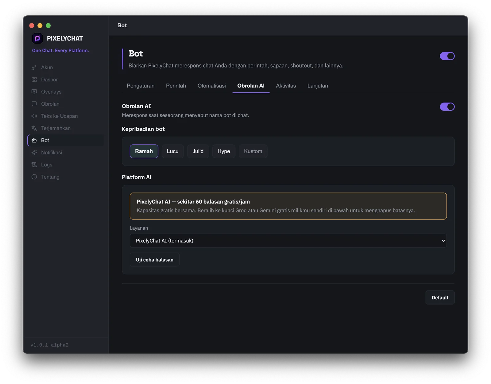
Task: Click the Notifikasi sparkle icon
Action: [x=34, y=153]
